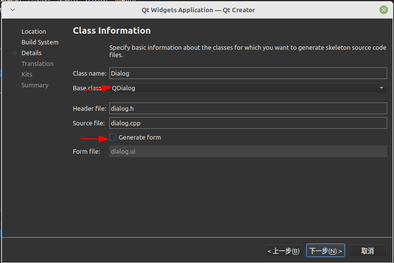This screenshot has height=263, width=394.
Task: Select the Build System wizard step
Action: click(40, 42)
